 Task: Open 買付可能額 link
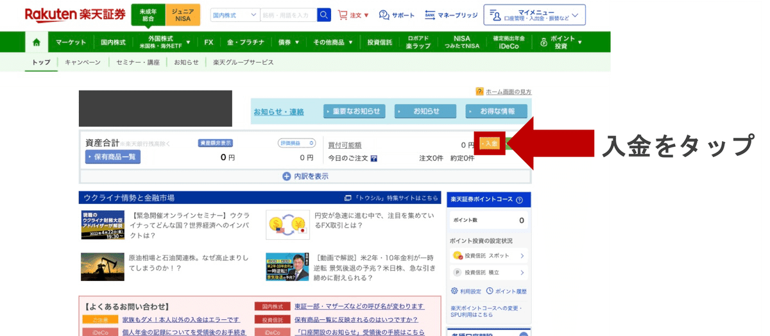pyautogui.click(x=345, y=146)
